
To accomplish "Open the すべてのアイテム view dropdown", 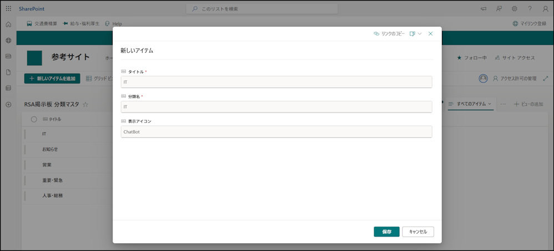I will tap(471, 104).
